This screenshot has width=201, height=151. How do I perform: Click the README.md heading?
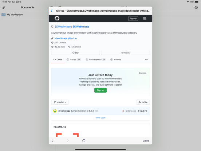click(x=60, y=127)
